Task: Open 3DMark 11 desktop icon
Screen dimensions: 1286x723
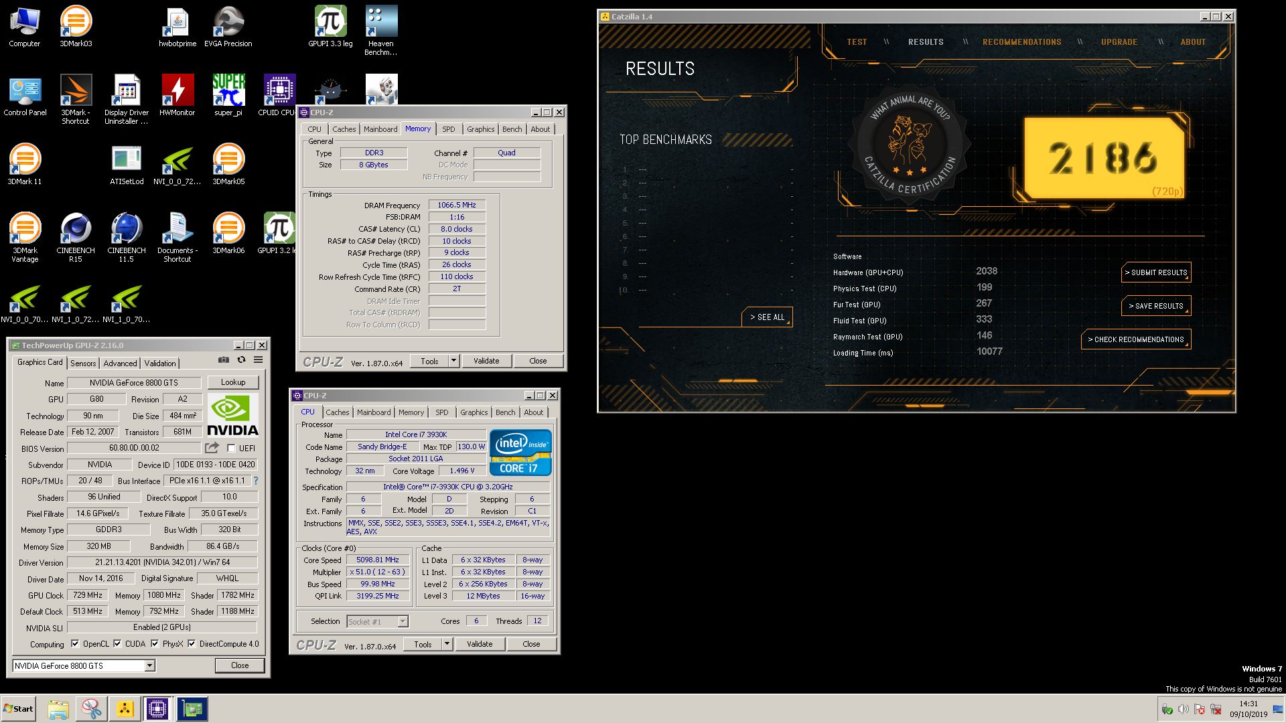Action: [x=25, y=165]
